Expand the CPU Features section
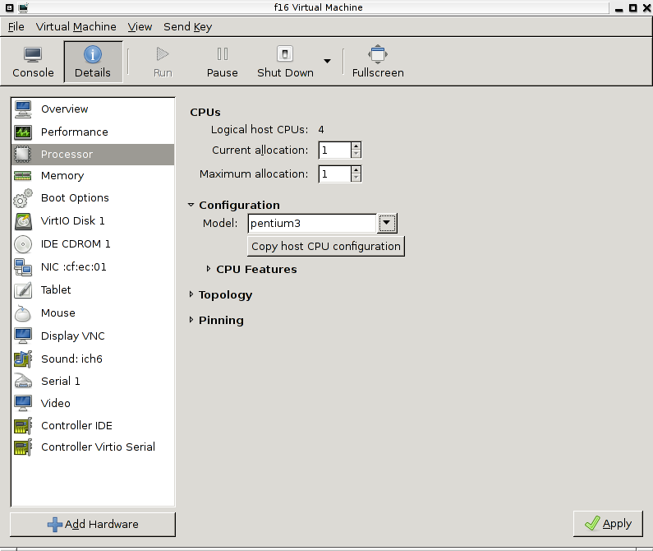This screenshot has width=653, height=551. [x=209, y=269]
